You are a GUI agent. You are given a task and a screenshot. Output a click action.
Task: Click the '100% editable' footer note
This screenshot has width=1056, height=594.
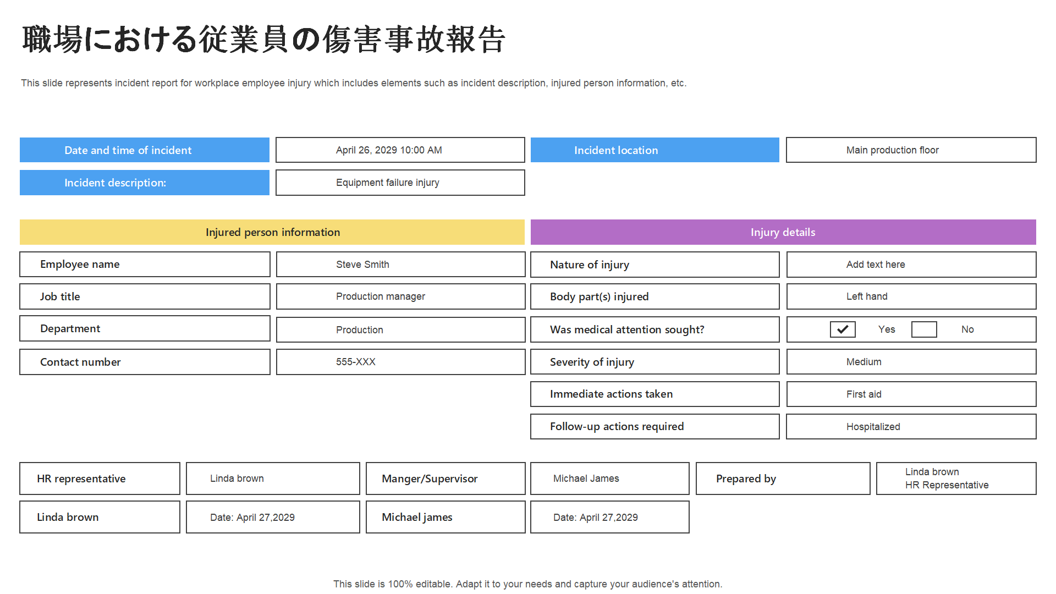(x=527, y=584)
